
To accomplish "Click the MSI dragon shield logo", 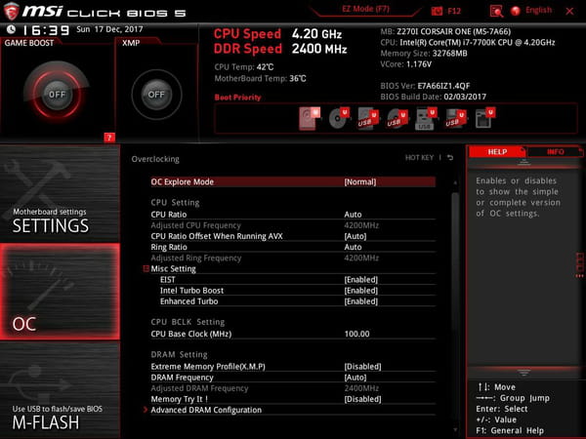I will pyautogui.click(x=11, y=11).
